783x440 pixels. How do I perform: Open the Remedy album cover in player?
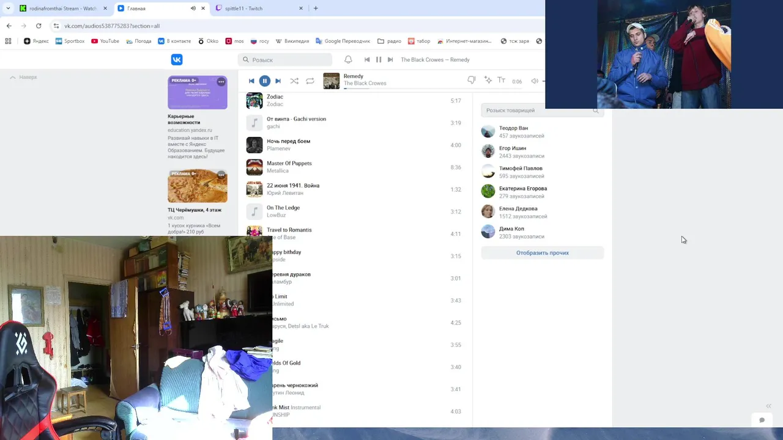331,81
